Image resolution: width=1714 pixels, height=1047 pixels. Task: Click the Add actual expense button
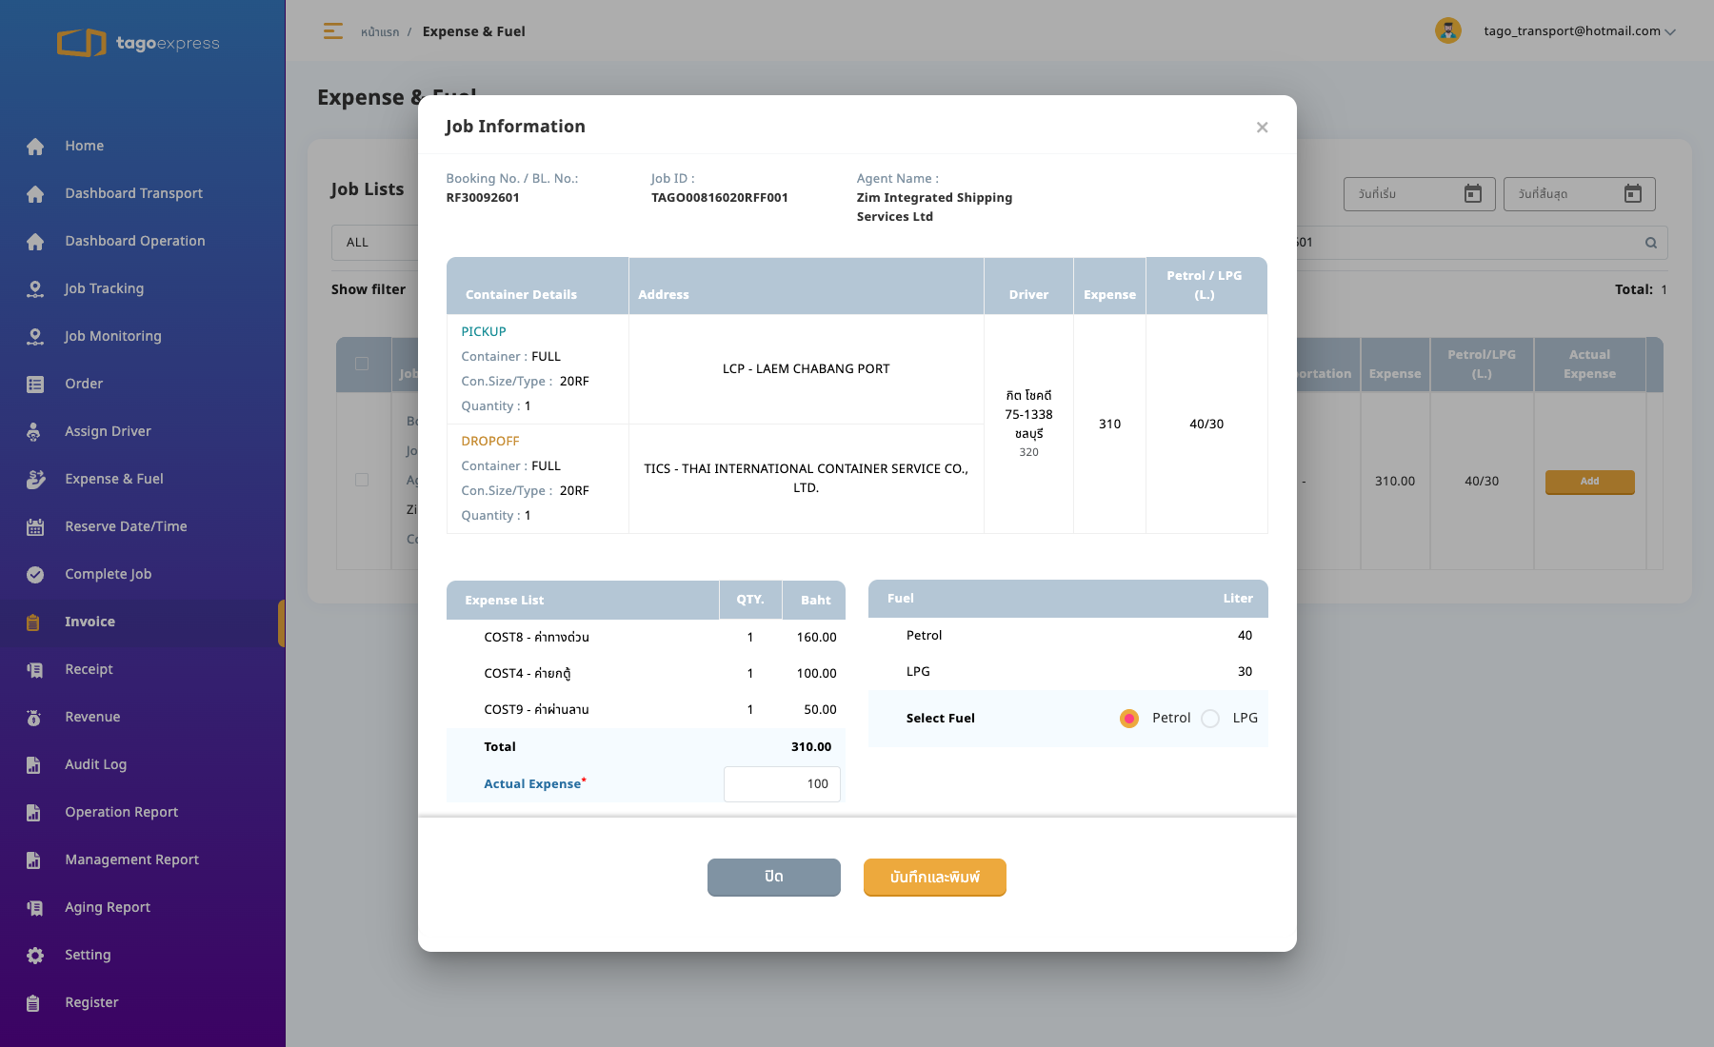coord(1589,482)
